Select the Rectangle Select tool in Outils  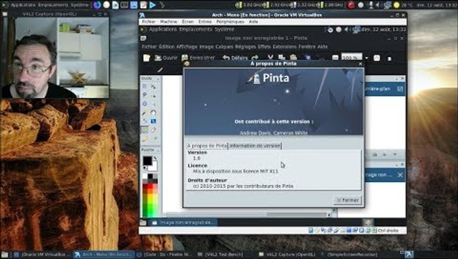point(144,86)
